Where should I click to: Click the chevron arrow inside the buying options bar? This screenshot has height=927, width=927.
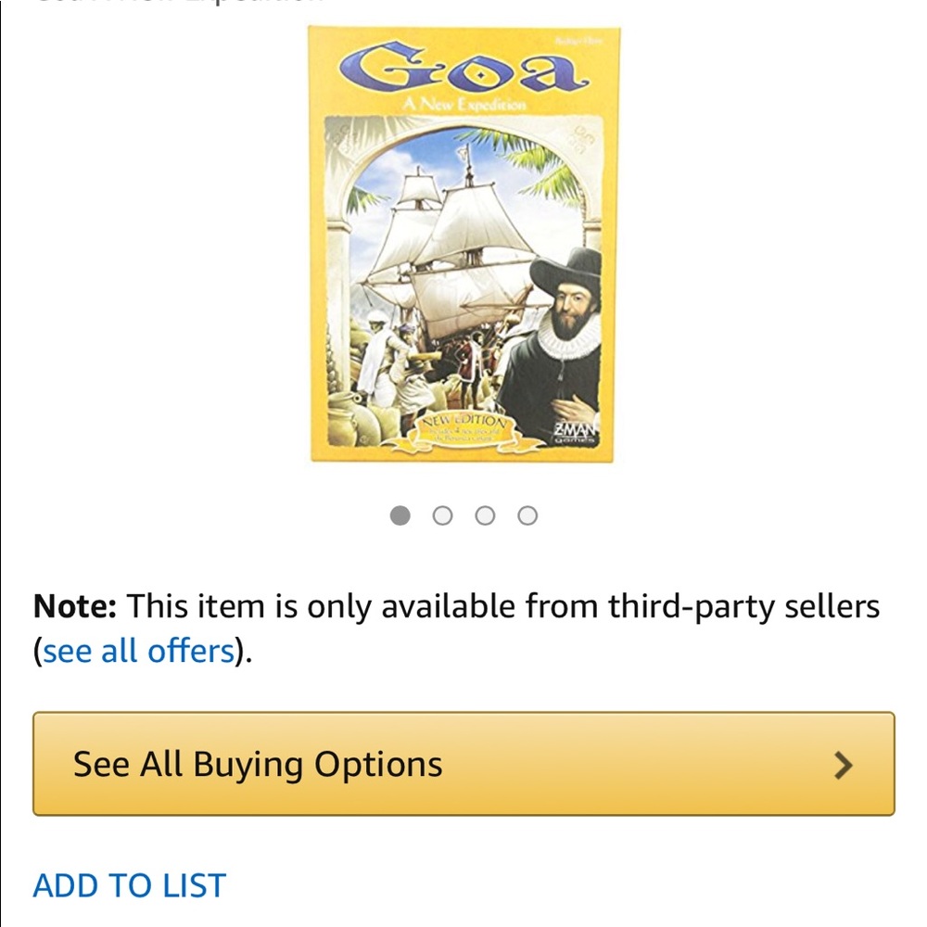(x=843, y=764)
